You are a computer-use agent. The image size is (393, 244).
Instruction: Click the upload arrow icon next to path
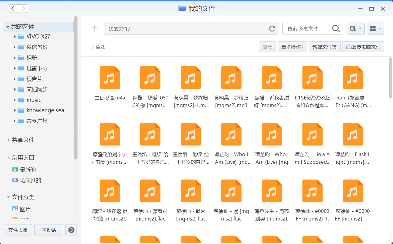94,28
